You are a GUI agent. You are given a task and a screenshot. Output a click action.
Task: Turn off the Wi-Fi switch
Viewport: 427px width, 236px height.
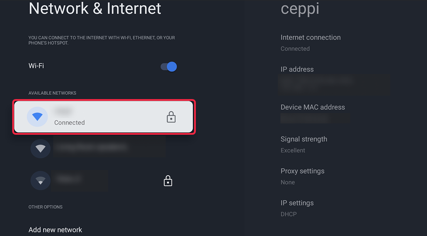pyautogui.click(x=168, y=66)
